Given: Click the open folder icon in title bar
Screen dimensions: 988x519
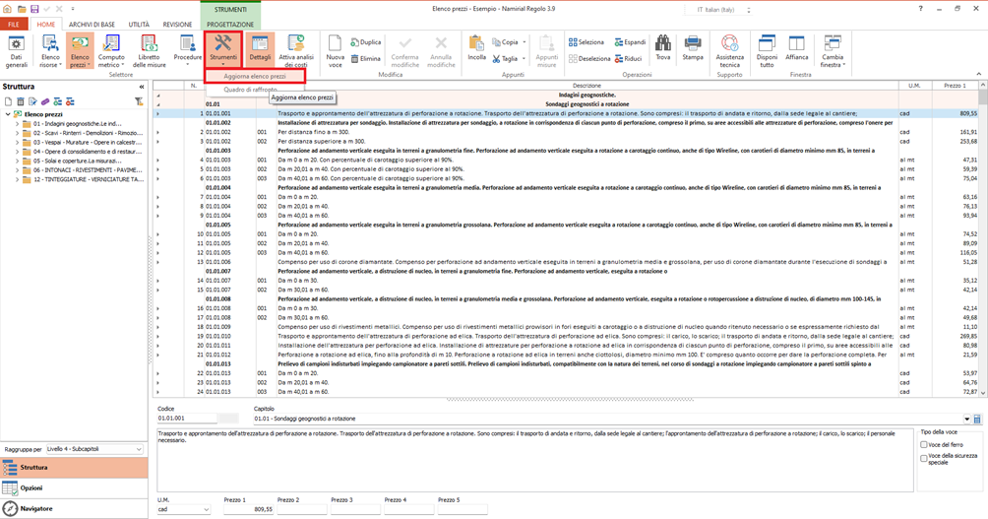Looking at the screenshot, I should click(x=22, y=10).
